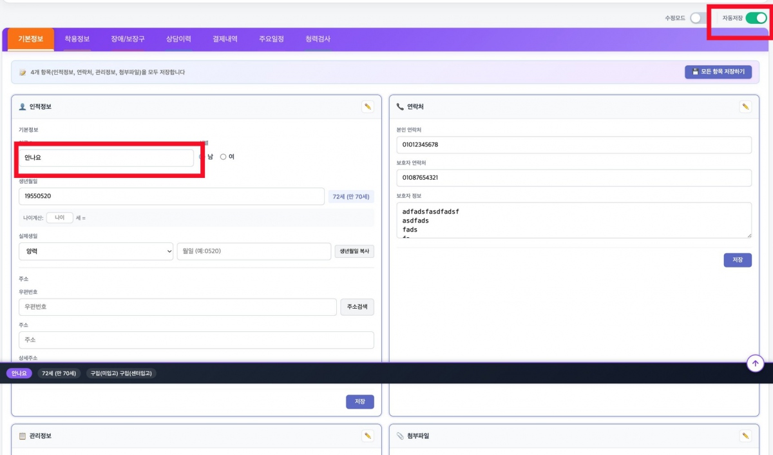Click pencil edit icon in 관리정보 panel

click(x=368, y=436)
